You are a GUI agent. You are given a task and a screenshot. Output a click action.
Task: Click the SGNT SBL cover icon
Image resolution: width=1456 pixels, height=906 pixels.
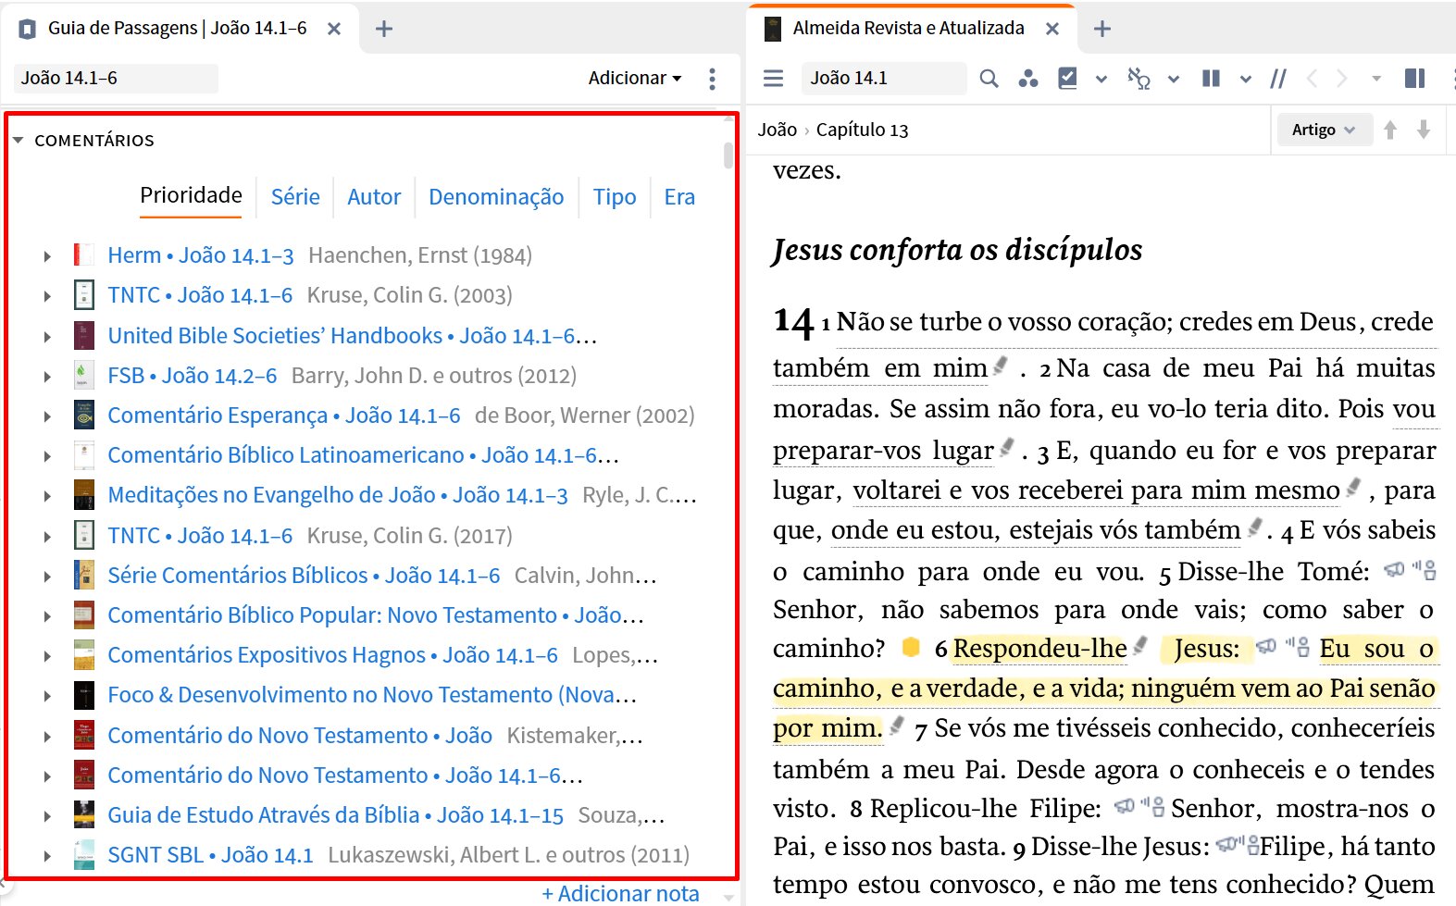[x=83, y=854]
